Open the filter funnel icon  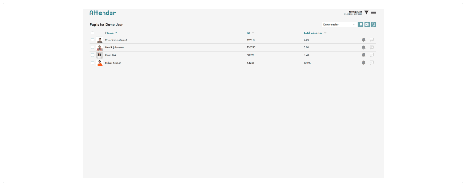pyautogui.click(x=367, y=13)
